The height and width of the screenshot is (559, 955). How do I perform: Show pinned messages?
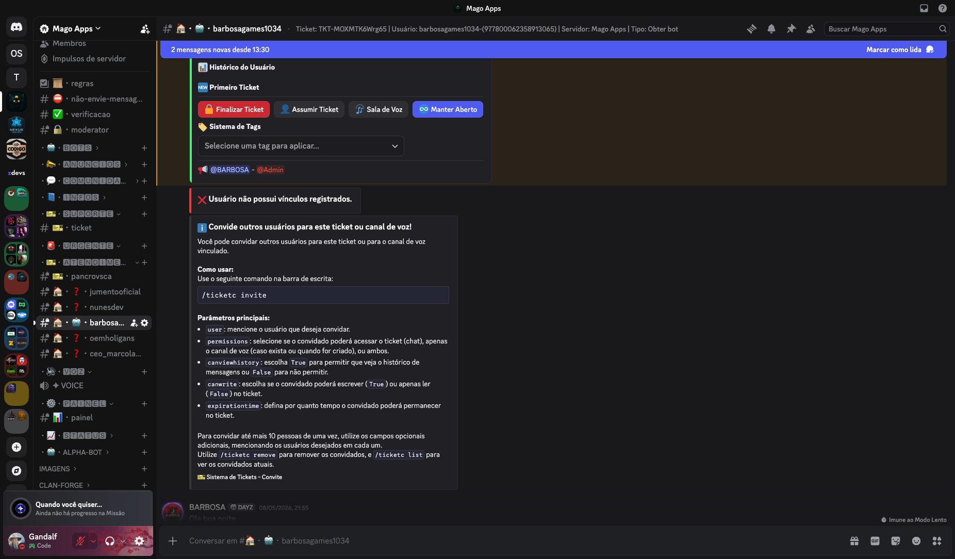(x=791, y=29)
